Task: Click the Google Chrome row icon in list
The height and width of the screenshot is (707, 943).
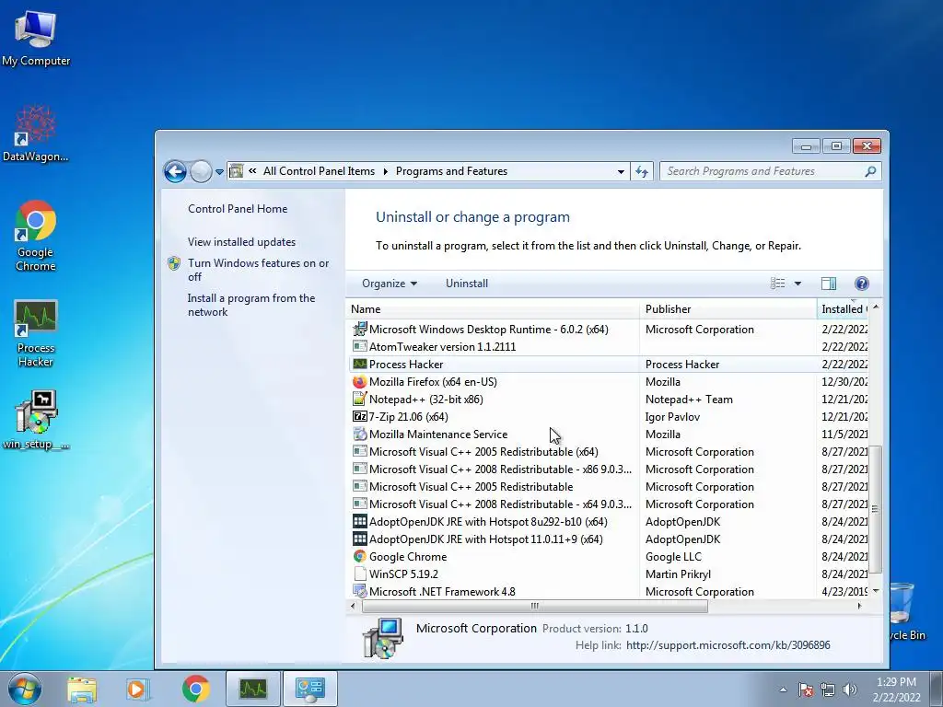Action: click(x=360, y=556)
